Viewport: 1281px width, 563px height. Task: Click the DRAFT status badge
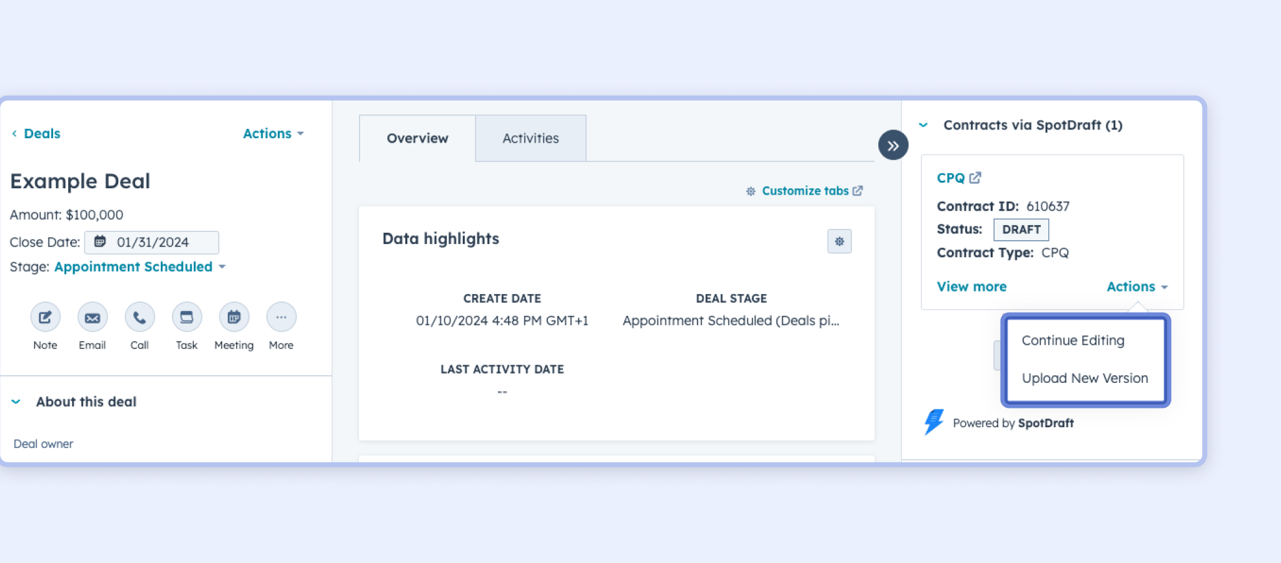1021,230
